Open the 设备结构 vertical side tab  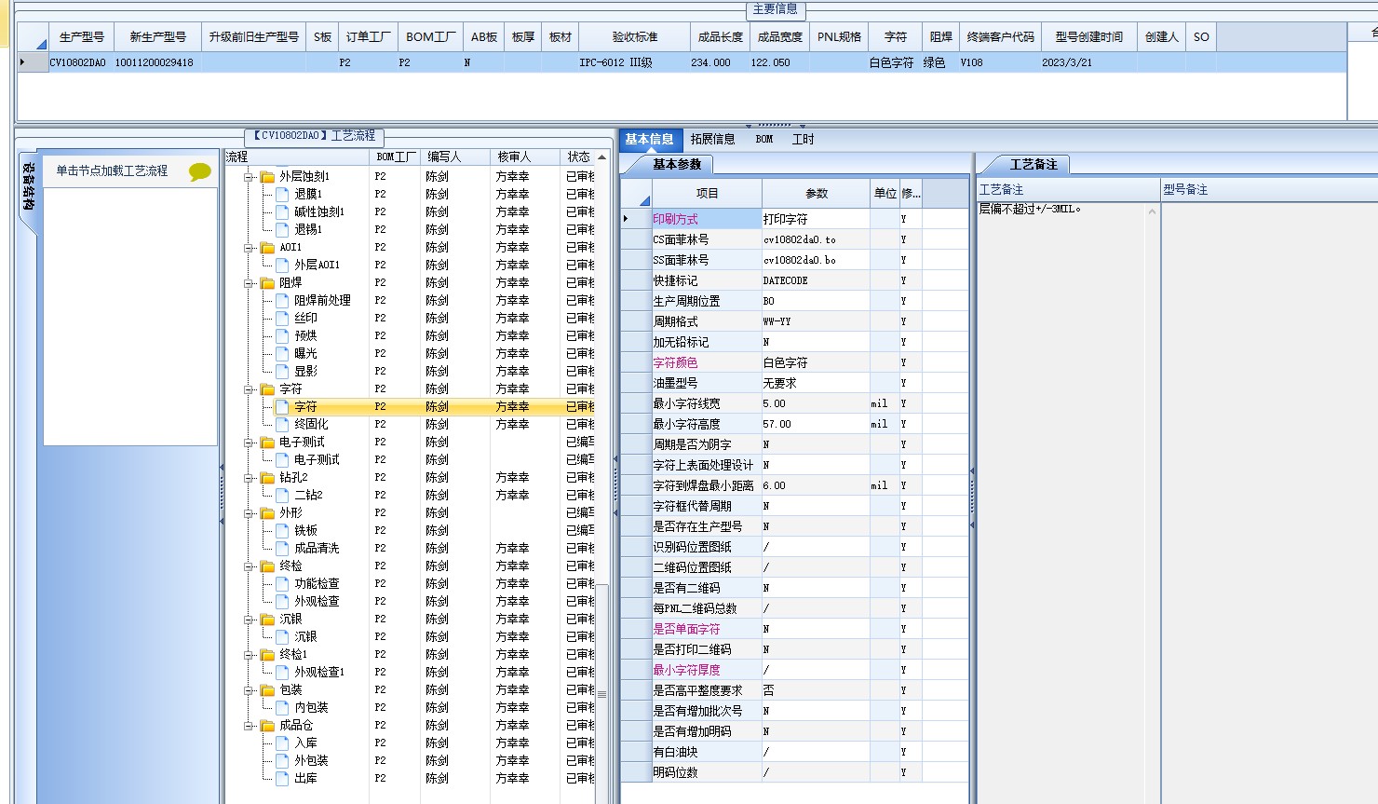pyautogui.click(x=29, y=187)
